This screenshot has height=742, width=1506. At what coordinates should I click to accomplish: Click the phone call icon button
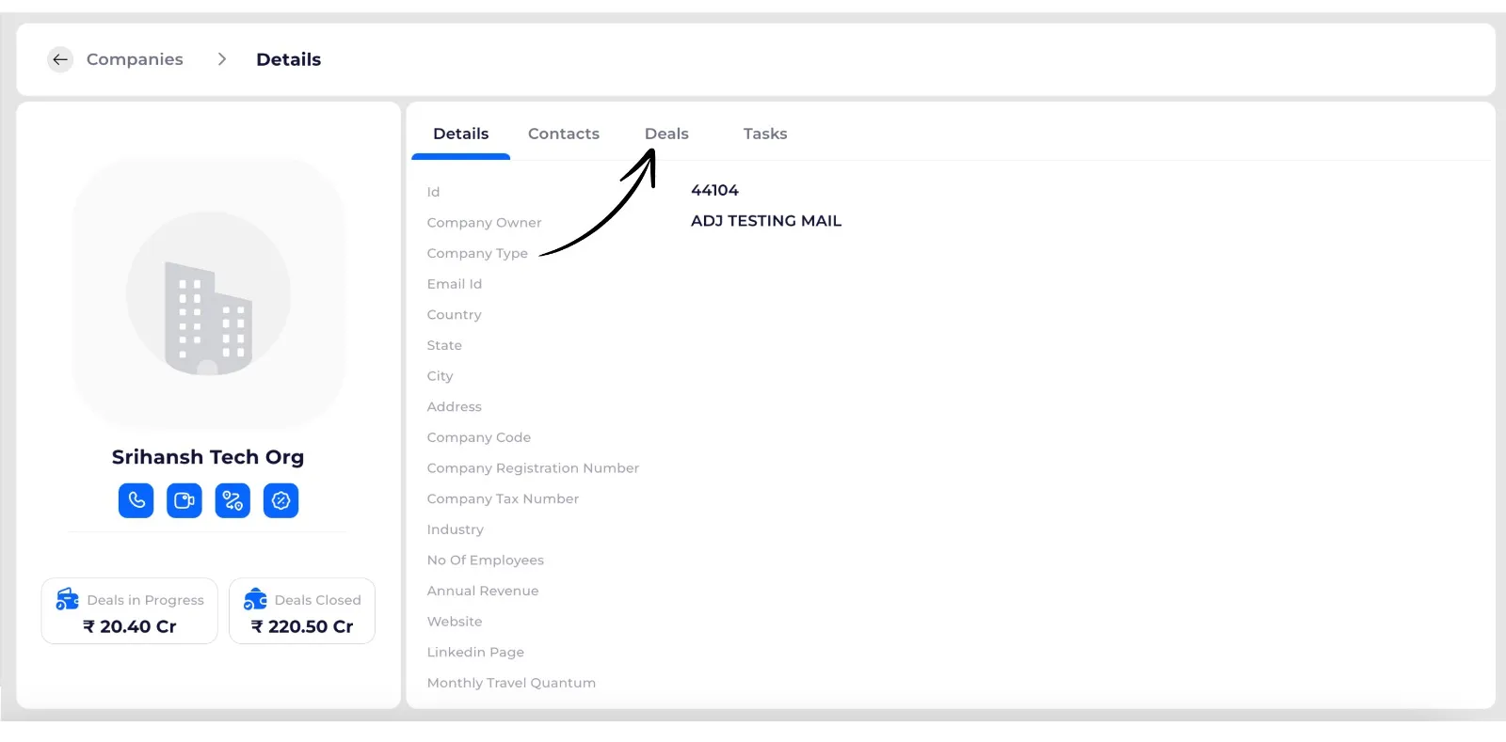(136, 500)
